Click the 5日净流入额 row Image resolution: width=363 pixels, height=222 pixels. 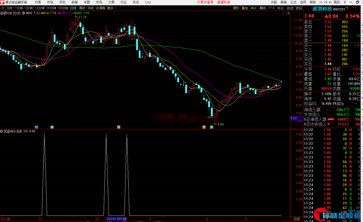332,119
